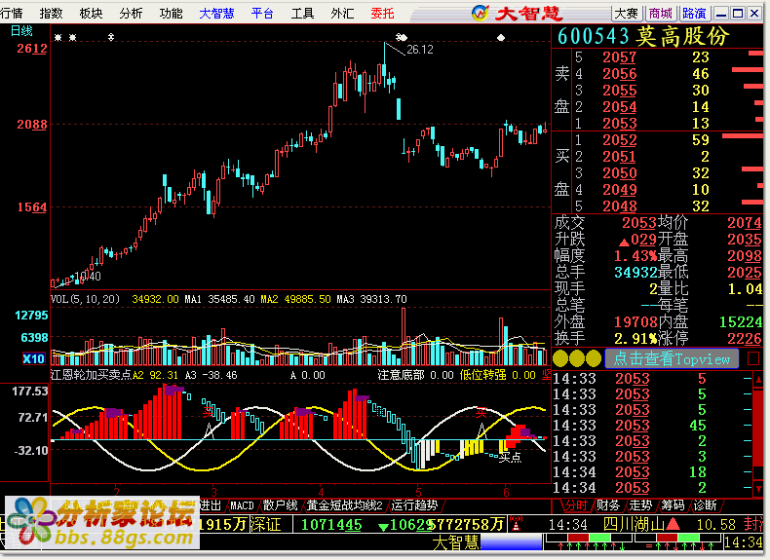The width and height of the screenshot is (770, 560).
Task: Click the 四川湖山 ticker text in status bar
Action: (x=634, y=524)
